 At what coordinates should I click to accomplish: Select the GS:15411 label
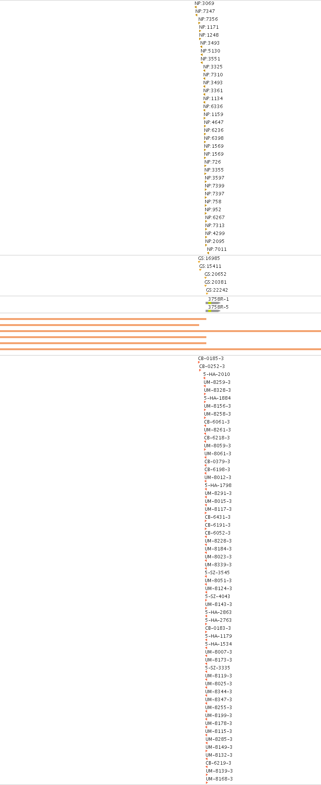tap(210, 266)
